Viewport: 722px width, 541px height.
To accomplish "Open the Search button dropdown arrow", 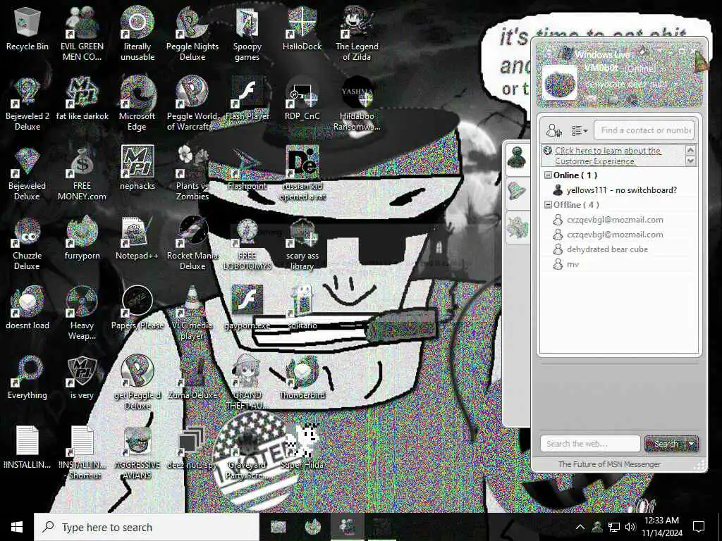I will [692, 444].
